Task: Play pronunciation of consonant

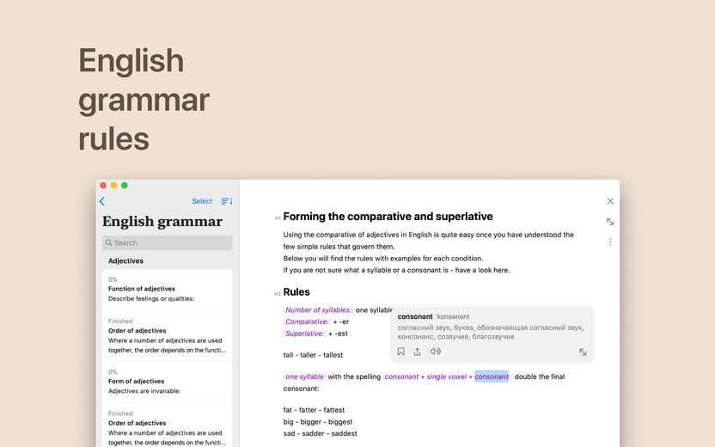Action: [x=436, y=352]
